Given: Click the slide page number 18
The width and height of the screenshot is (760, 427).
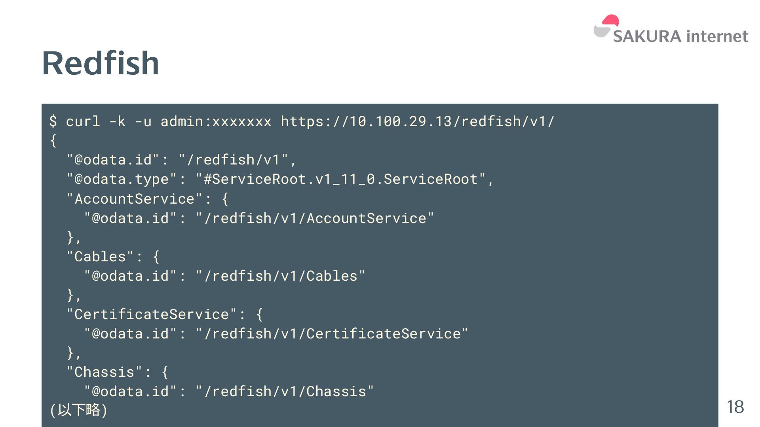Looking at the screenshot, I should click(735, 407).
